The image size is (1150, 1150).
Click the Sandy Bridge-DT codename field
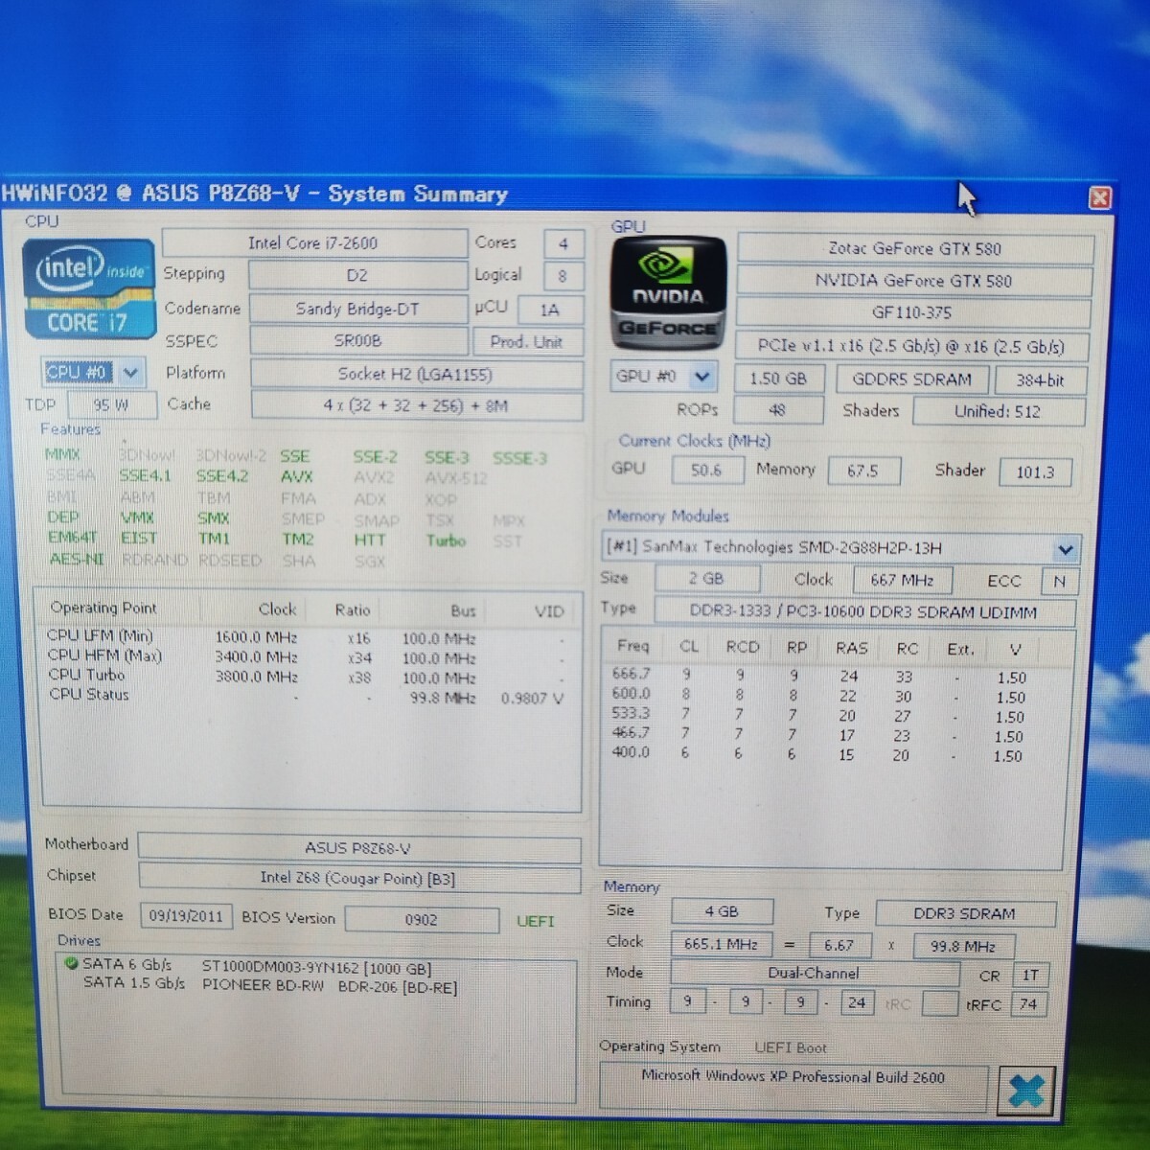point(356,309)
